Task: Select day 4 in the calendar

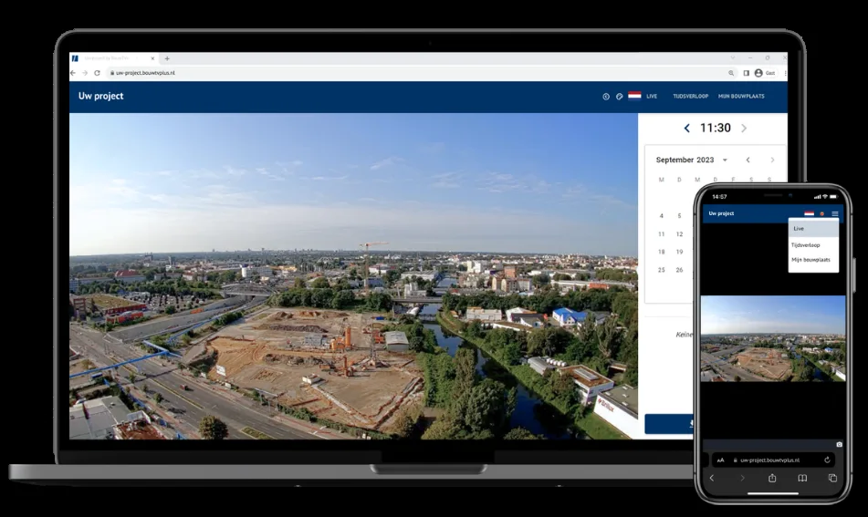Action: click(x=661, y=216)
